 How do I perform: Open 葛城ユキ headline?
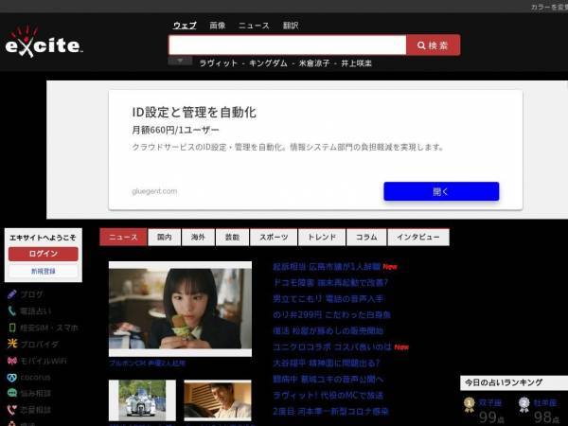(x=328, y=379)
